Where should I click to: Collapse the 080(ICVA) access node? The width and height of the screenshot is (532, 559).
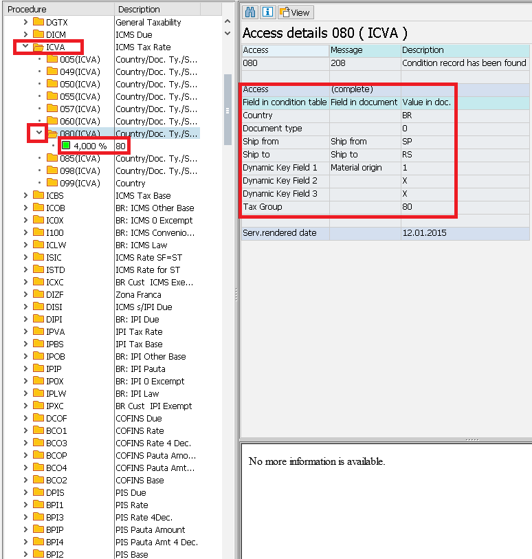tap(39, 133)
